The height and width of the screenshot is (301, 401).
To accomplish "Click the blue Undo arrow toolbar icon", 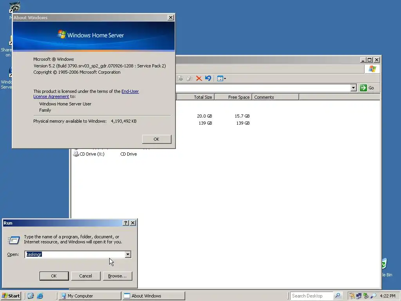I will 208,78.
